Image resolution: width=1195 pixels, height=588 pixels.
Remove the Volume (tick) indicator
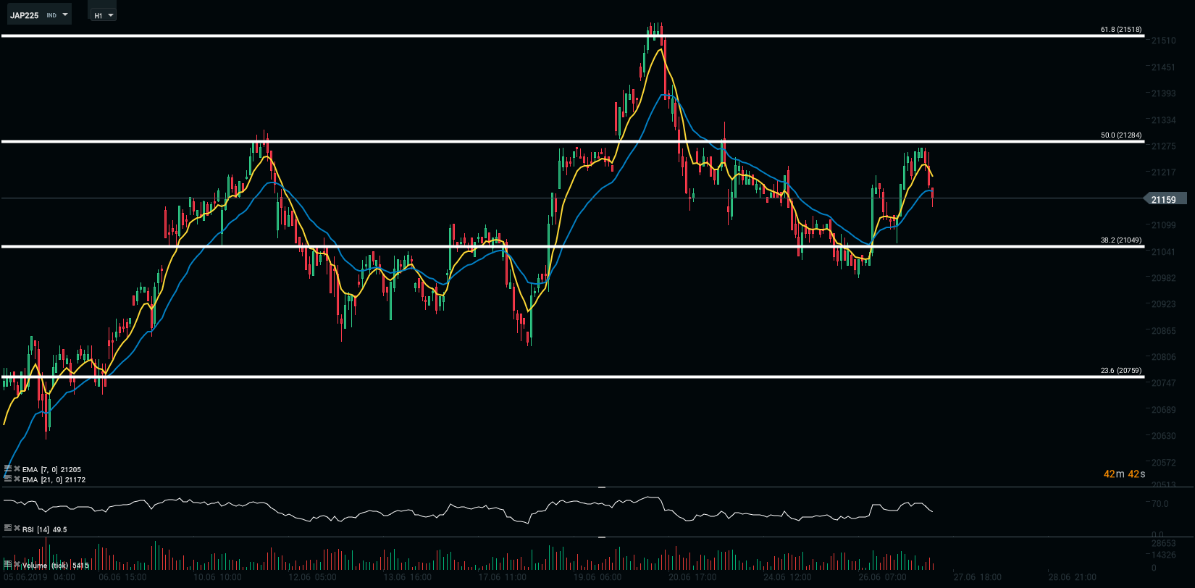pyautogui.click(x=17, y=564)
